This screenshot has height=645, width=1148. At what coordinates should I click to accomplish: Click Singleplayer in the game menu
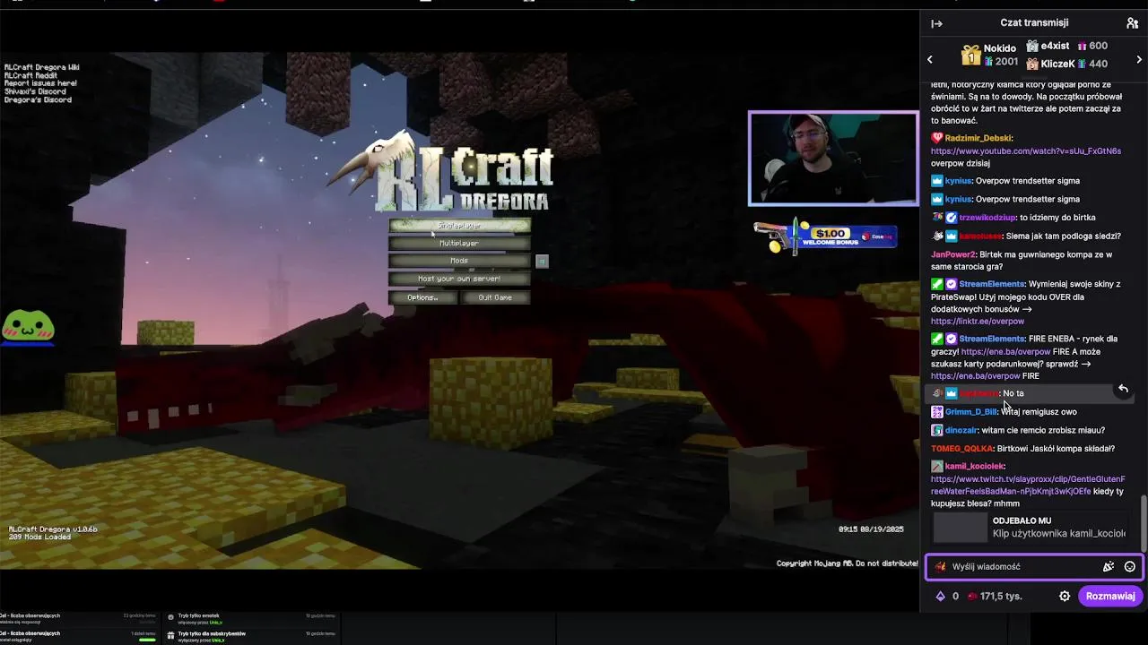pyautogui.click(x=459, y=225)
